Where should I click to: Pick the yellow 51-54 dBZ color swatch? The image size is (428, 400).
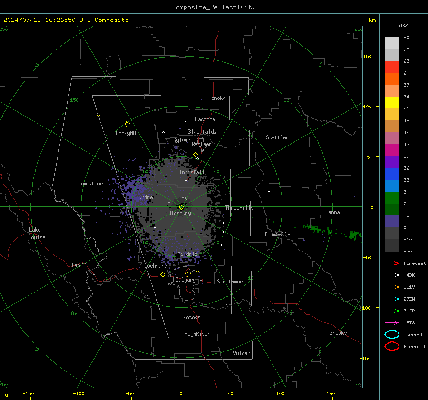392,102
